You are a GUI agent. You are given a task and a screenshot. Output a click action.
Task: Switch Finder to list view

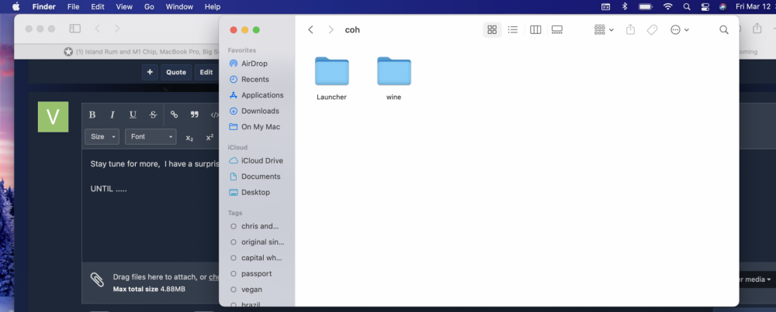pos(513,29)
